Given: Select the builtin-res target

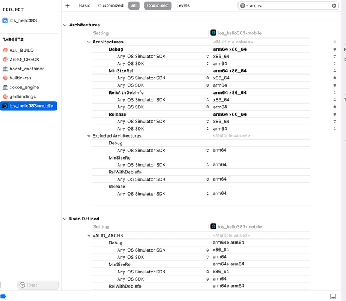Looking at the screenshot, I should (x=20, y=78).
